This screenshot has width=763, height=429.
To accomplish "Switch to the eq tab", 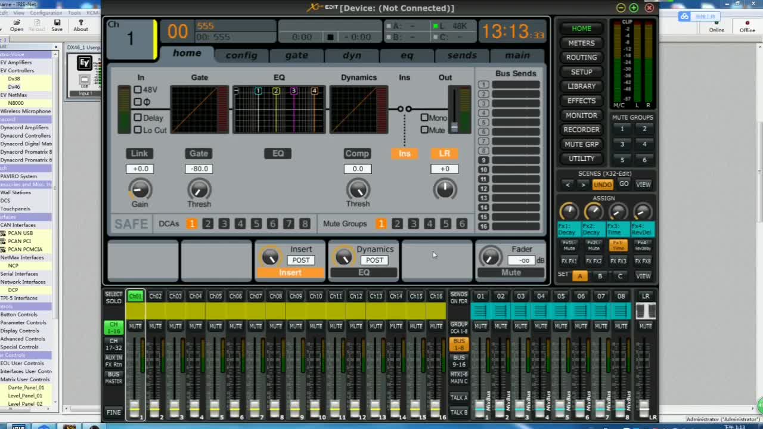I will click(407, 55).
